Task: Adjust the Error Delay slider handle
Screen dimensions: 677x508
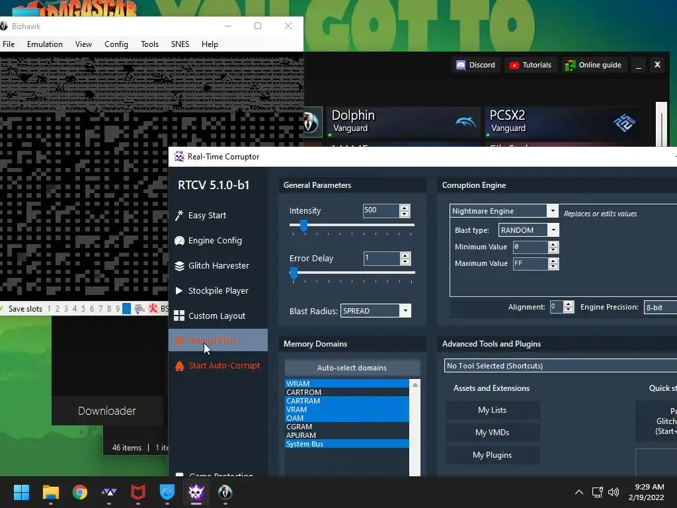Action: tap(294, 273)
